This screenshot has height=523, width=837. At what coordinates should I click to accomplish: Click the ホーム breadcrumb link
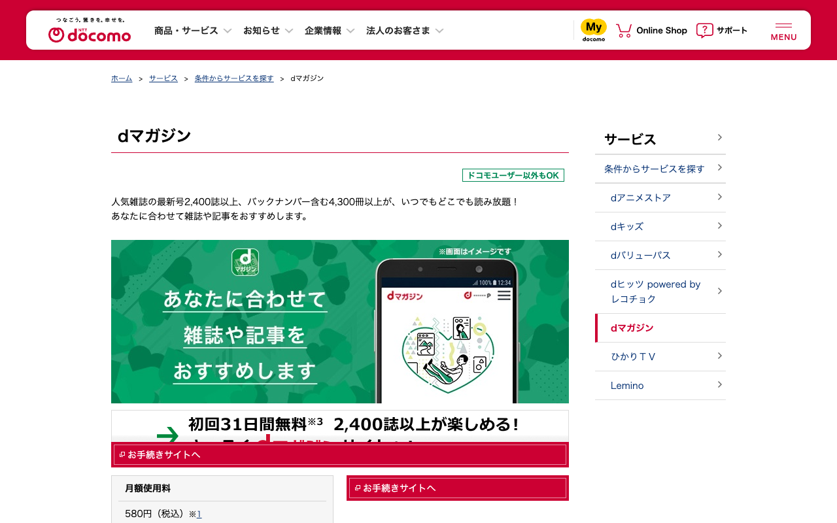click(122, 78)
